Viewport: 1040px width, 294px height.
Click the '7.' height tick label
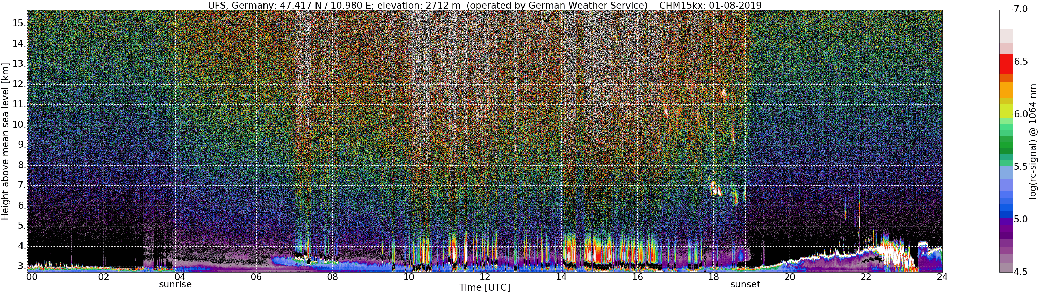click(21, 185)
